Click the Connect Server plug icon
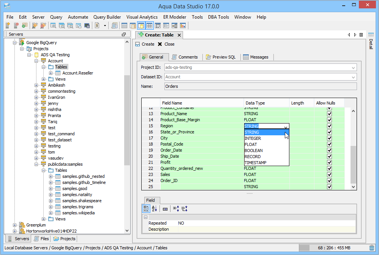Image resolution: width=379 pixels, height=255 pixels. [35, 25]
